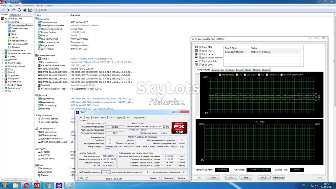Click the Refresh icon in AIDA64 toolbar

(19, 10)
